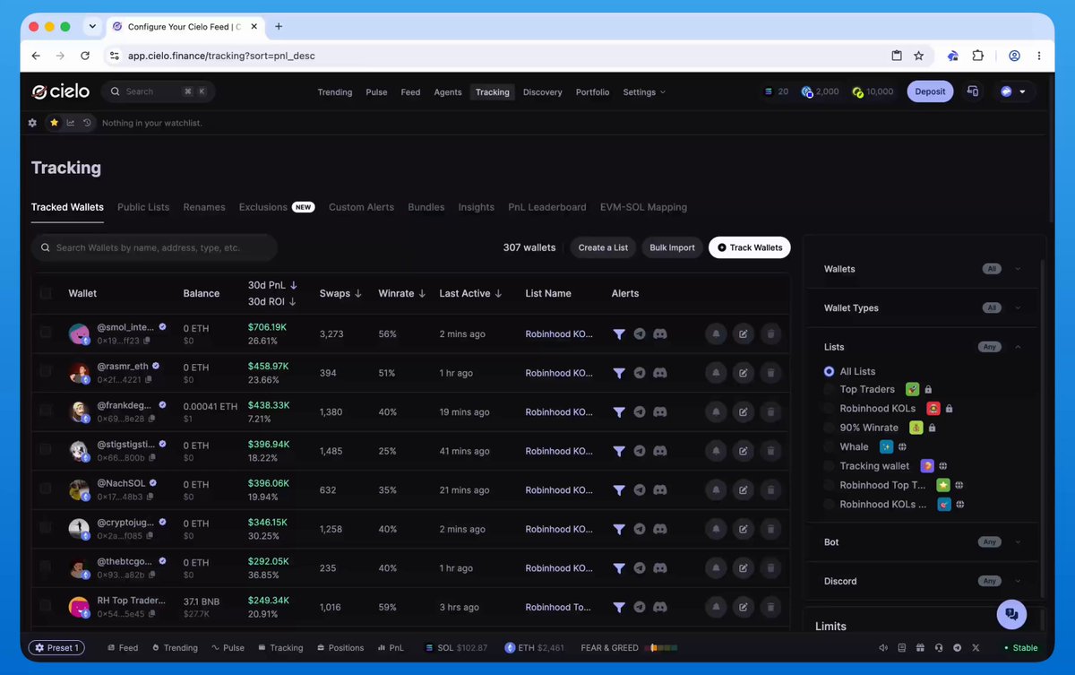Open the support chat bubble icon
The height and width of the screenshot is (675, 1075).
(1011, 614)
